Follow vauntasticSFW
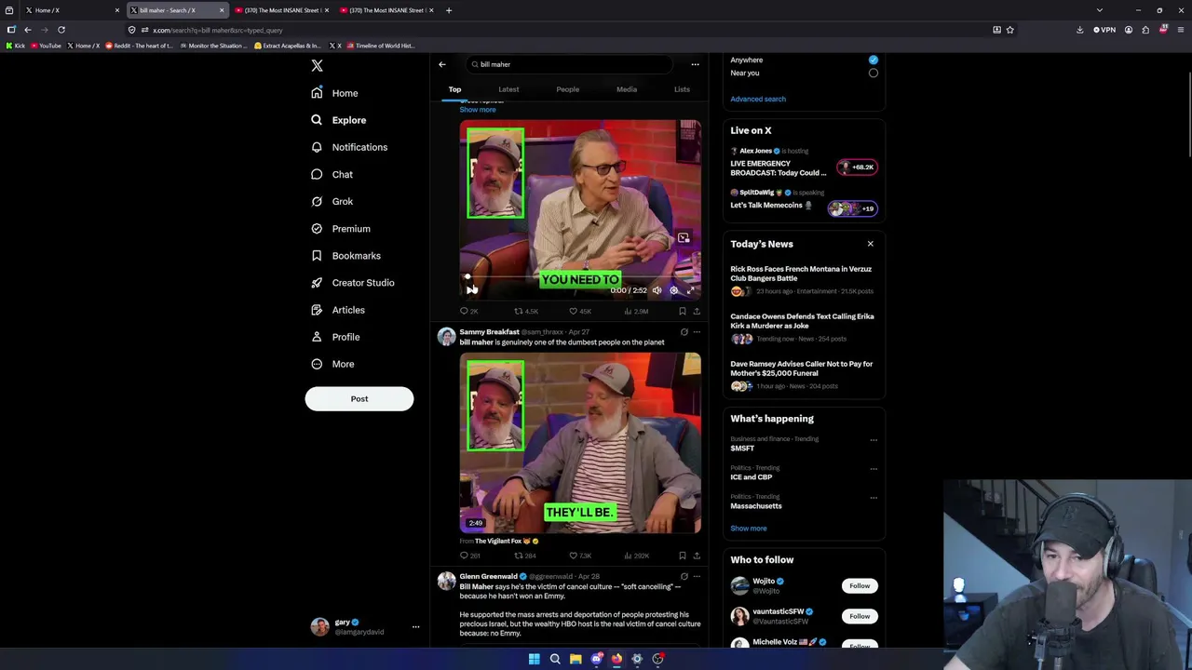Image resolution: width=1192 pixels, height=670 pixels. point(860,616)
